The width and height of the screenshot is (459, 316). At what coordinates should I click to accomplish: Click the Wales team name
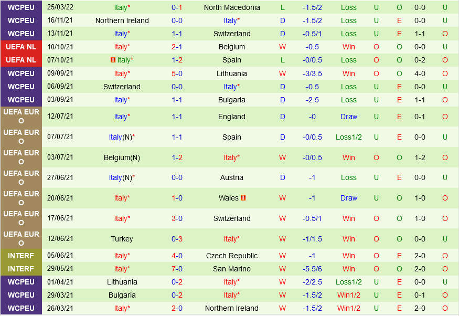229,198
